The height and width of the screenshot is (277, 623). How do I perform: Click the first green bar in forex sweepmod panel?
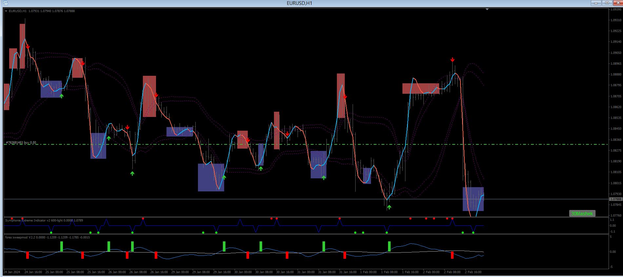[x=62, y=246]
